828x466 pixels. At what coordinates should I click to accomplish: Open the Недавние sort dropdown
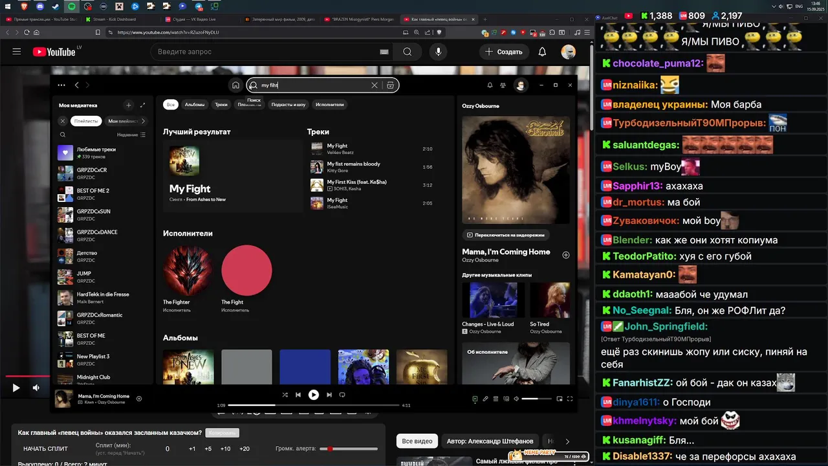click(131, 135)
